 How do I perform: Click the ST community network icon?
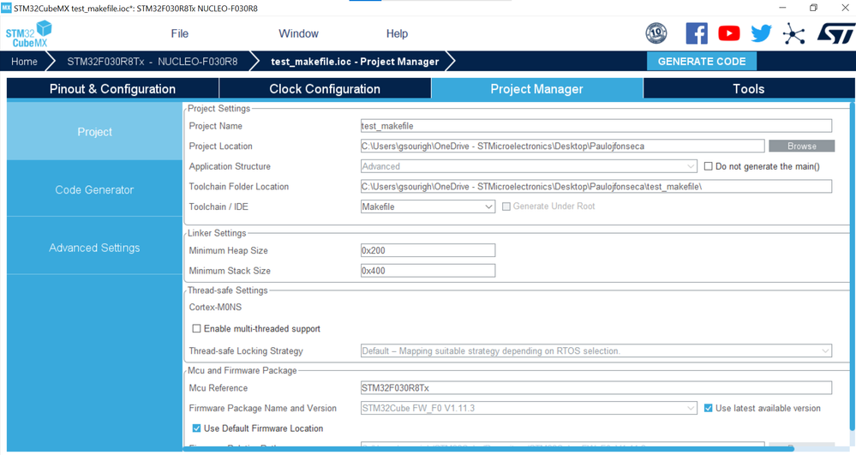click(793, 33)
